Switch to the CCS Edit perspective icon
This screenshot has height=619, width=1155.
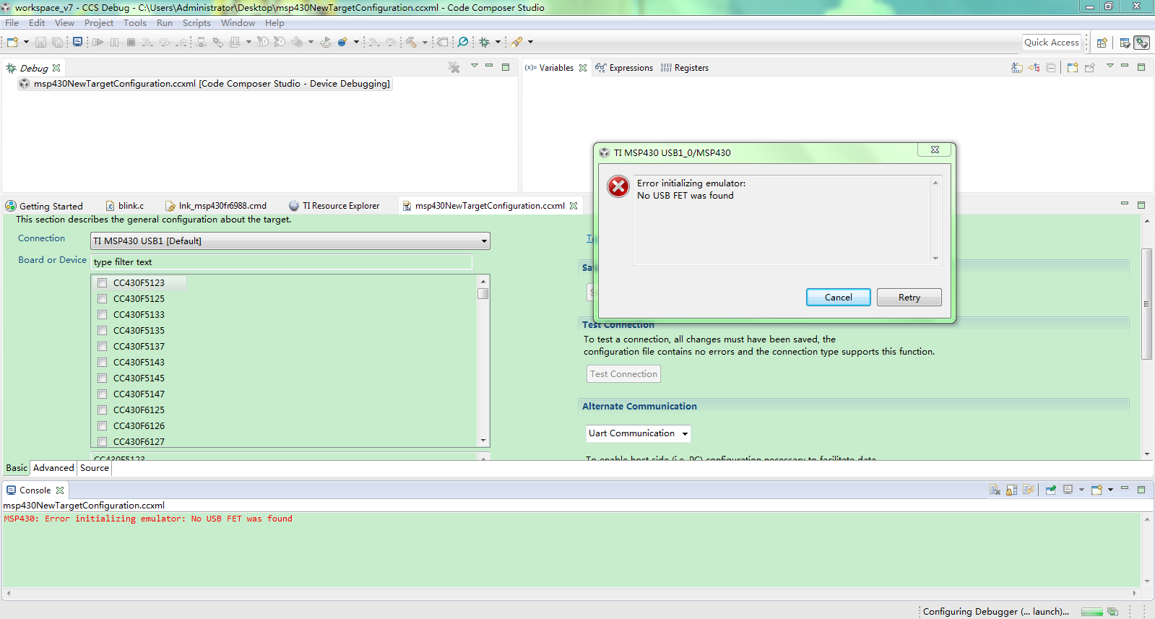click(x=1125, y=43)
